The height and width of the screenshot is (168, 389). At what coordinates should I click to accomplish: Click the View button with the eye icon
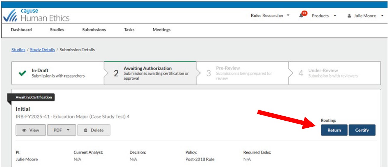31,130
